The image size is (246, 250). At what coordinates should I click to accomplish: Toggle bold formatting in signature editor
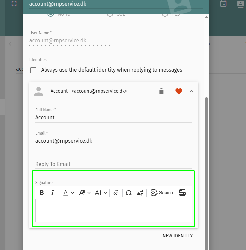coord(42,193)
